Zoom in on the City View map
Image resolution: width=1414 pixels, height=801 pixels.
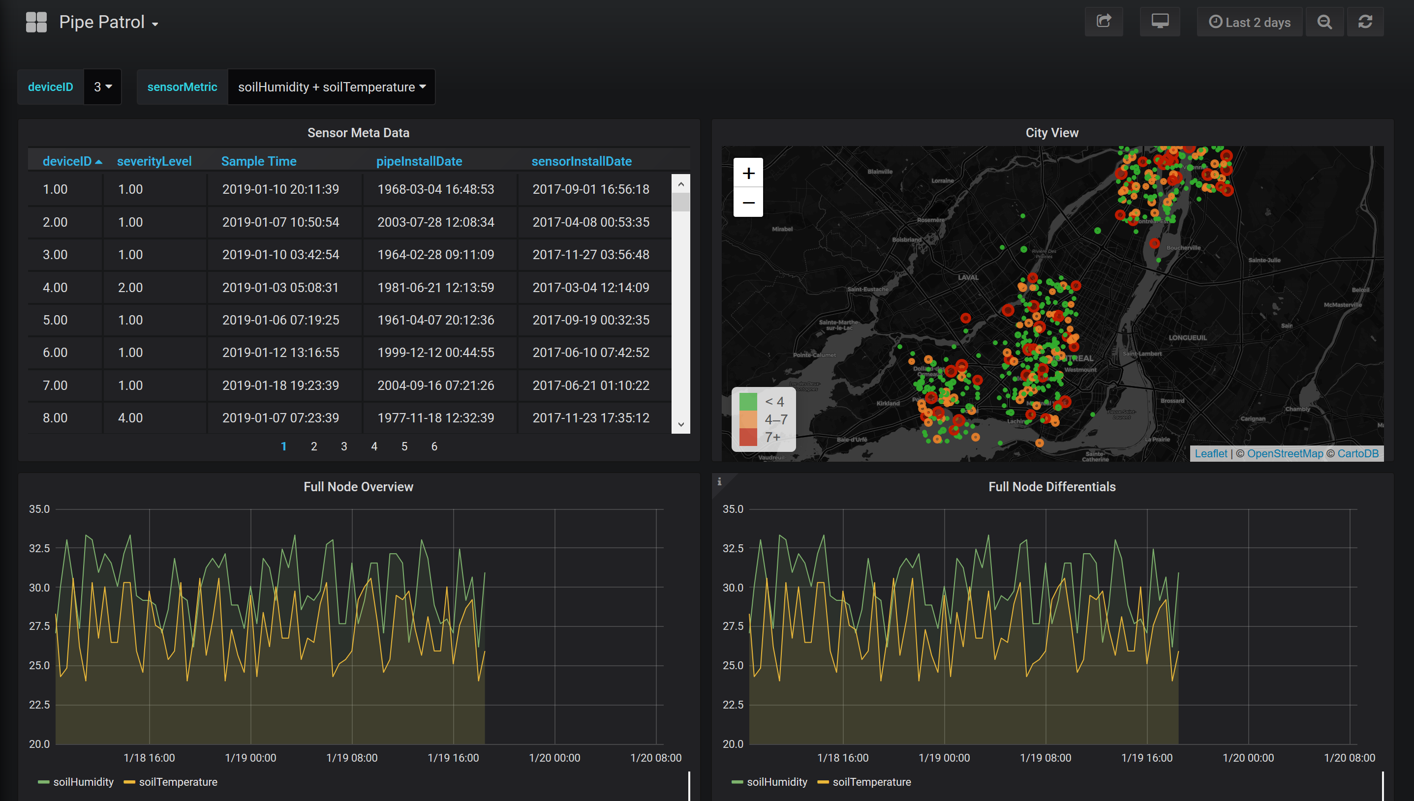pos(748,173)
